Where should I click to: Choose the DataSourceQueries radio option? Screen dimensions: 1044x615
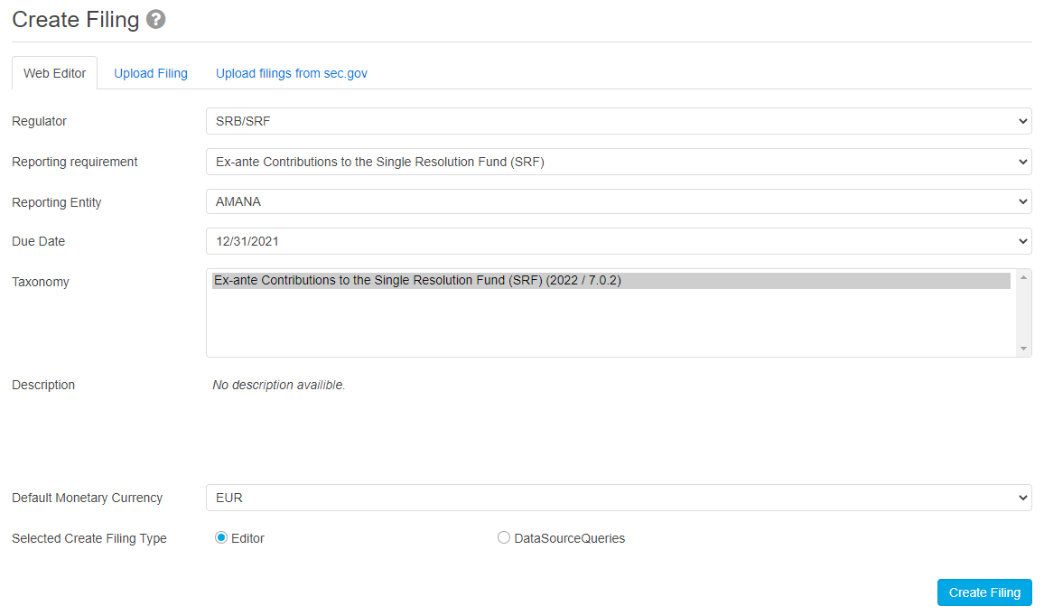pos(504,538)
